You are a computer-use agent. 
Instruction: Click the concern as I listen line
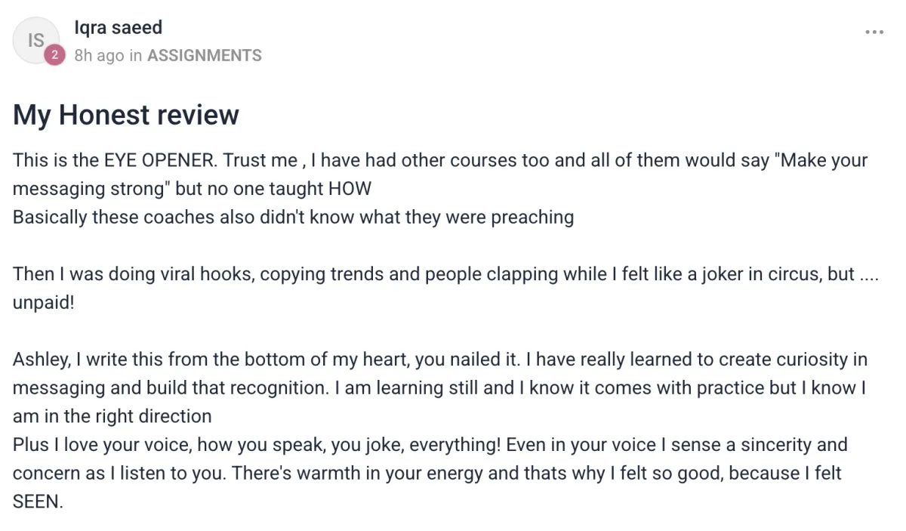(x=427, y=474)
